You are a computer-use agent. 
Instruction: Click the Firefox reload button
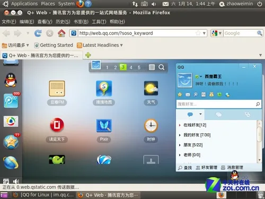38,33
